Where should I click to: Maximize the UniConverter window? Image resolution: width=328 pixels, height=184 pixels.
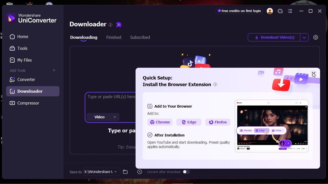click(311, 11)
